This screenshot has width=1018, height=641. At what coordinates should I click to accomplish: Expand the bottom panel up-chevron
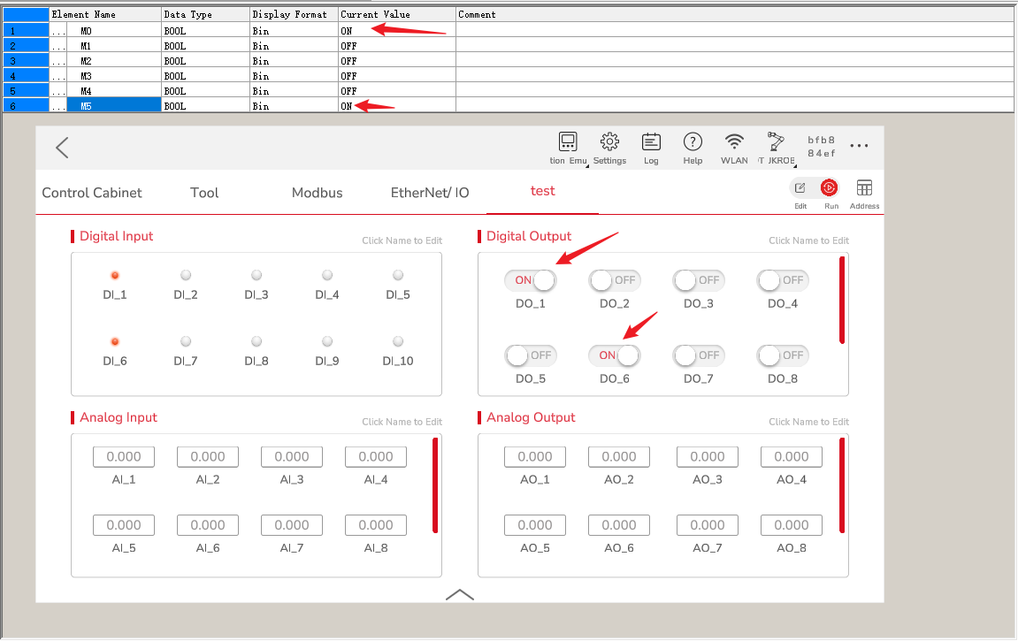pyautogui.click(x=460, y=594)
